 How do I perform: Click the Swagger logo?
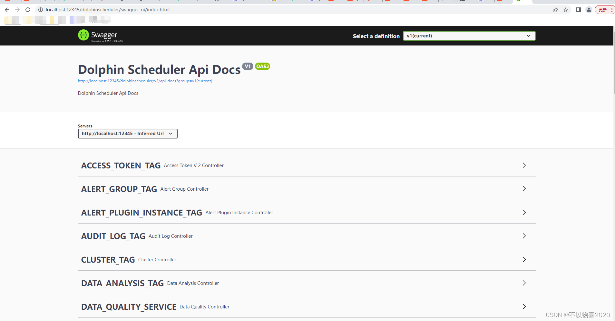[x=101, y=35]
